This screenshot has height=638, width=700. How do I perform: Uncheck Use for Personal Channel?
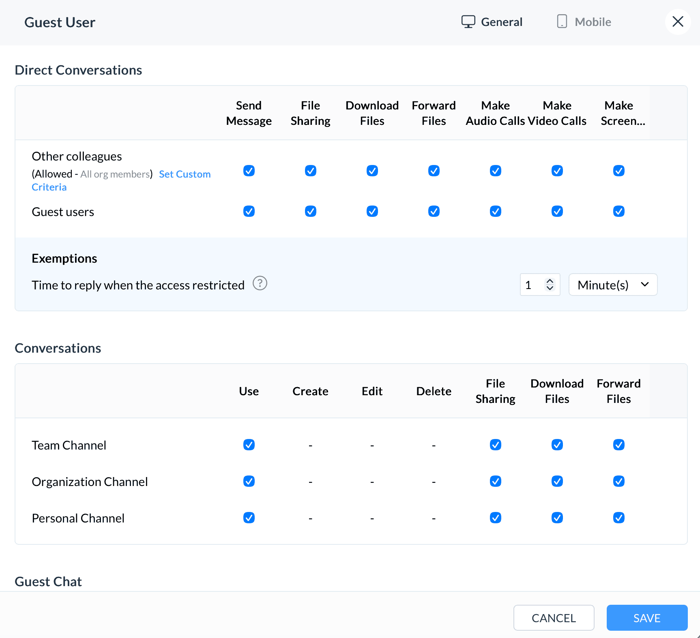(x=249, y=518)
